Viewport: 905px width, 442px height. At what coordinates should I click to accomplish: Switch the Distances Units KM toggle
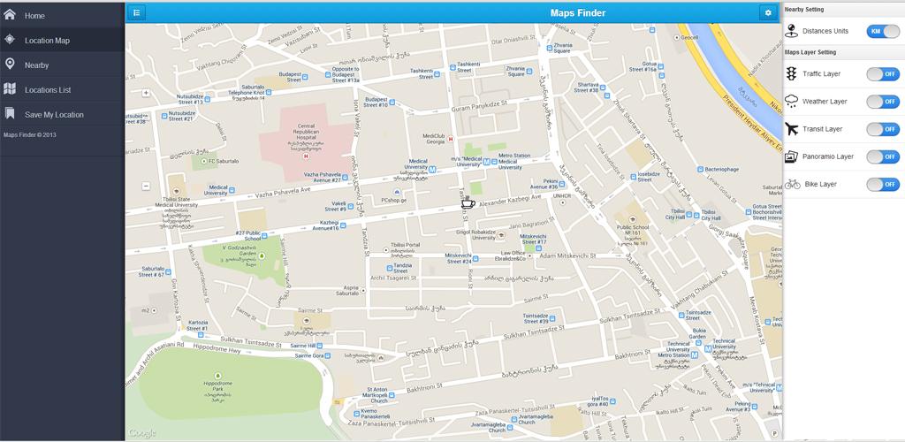pos(883,31)
